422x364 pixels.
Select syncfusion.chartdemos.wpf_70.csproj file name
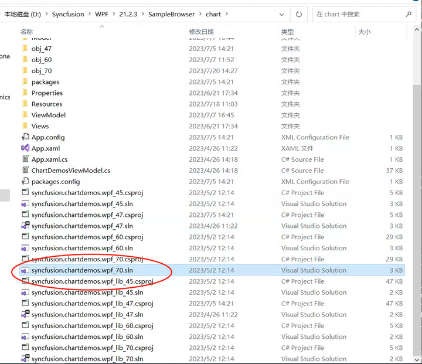(87, 259)
